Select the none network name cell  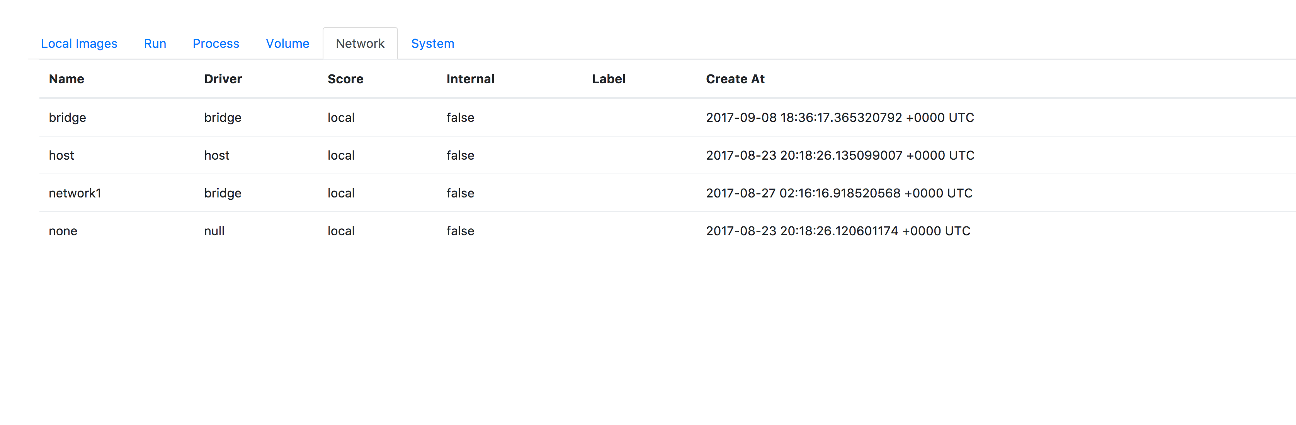tap(63, 231)
